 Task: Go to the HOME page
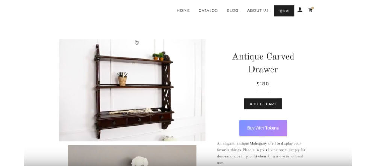click(x=183, y=10)
